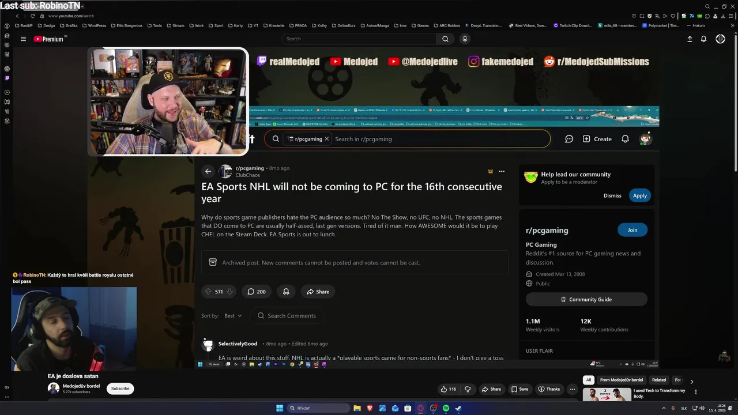
Task: Open the 'Polymarket' bookmark
Action: tap(661, 25)
